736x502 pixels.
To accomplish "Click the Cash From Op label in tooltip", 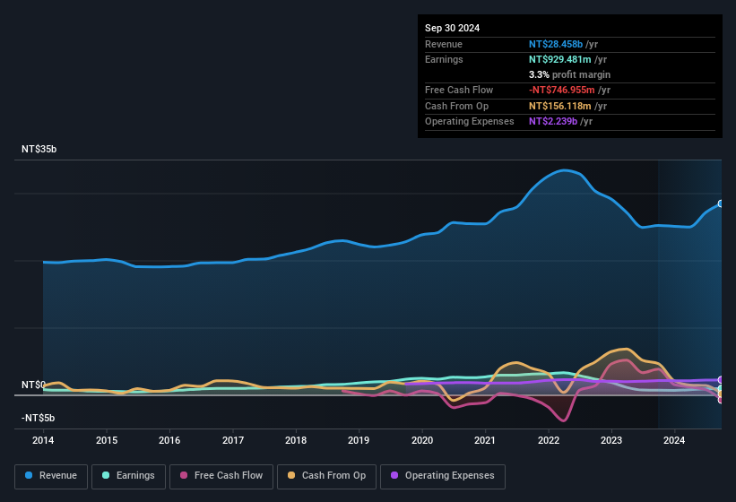I will point(456,106).
